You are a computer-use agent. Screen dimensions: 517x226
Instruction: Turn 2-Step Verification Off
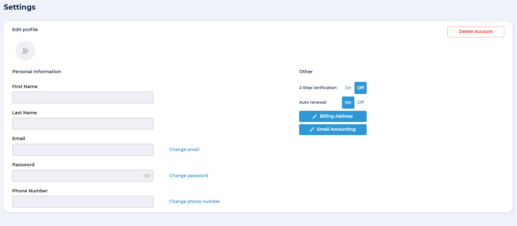[360, 88]
